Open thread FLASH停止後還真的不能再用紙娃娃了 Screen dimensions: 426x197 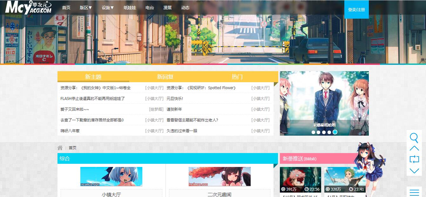point(92,99)
